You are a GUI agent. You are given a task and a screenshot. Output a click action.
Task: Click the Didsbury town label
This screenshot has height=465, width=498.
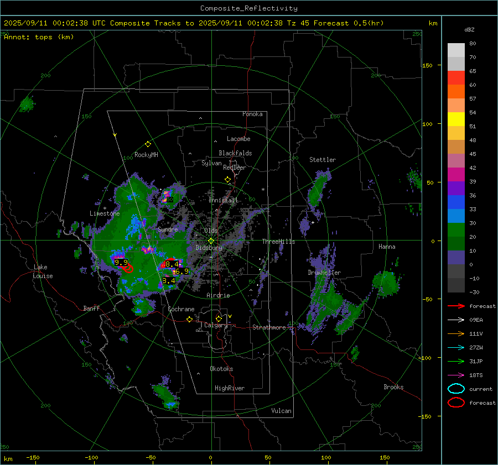(x=209, y=248)
